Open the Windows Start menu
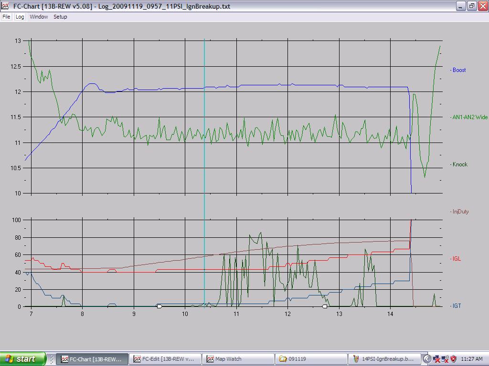Screen dimensions: 489x366 23,359
